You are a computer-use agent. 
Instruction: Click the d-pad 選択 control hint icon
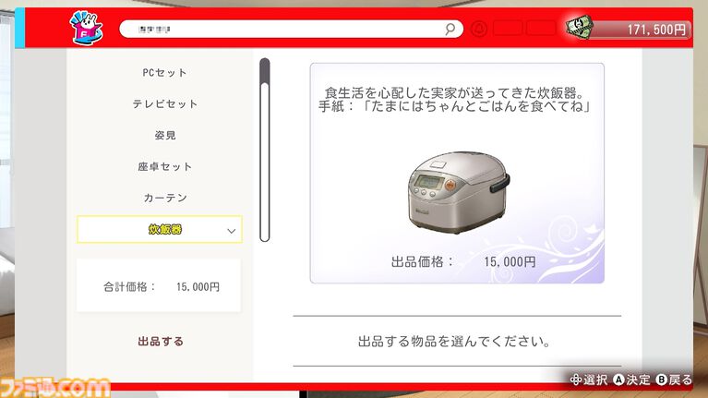(x=575, y=380)
